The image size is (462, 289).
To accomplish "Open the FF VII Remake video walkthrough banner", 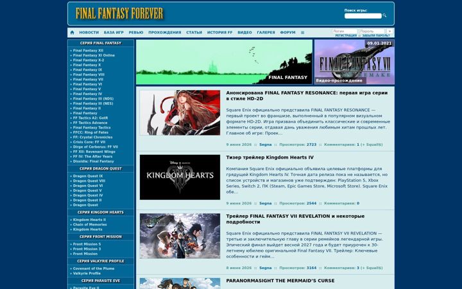I will [x=354, y=62].
